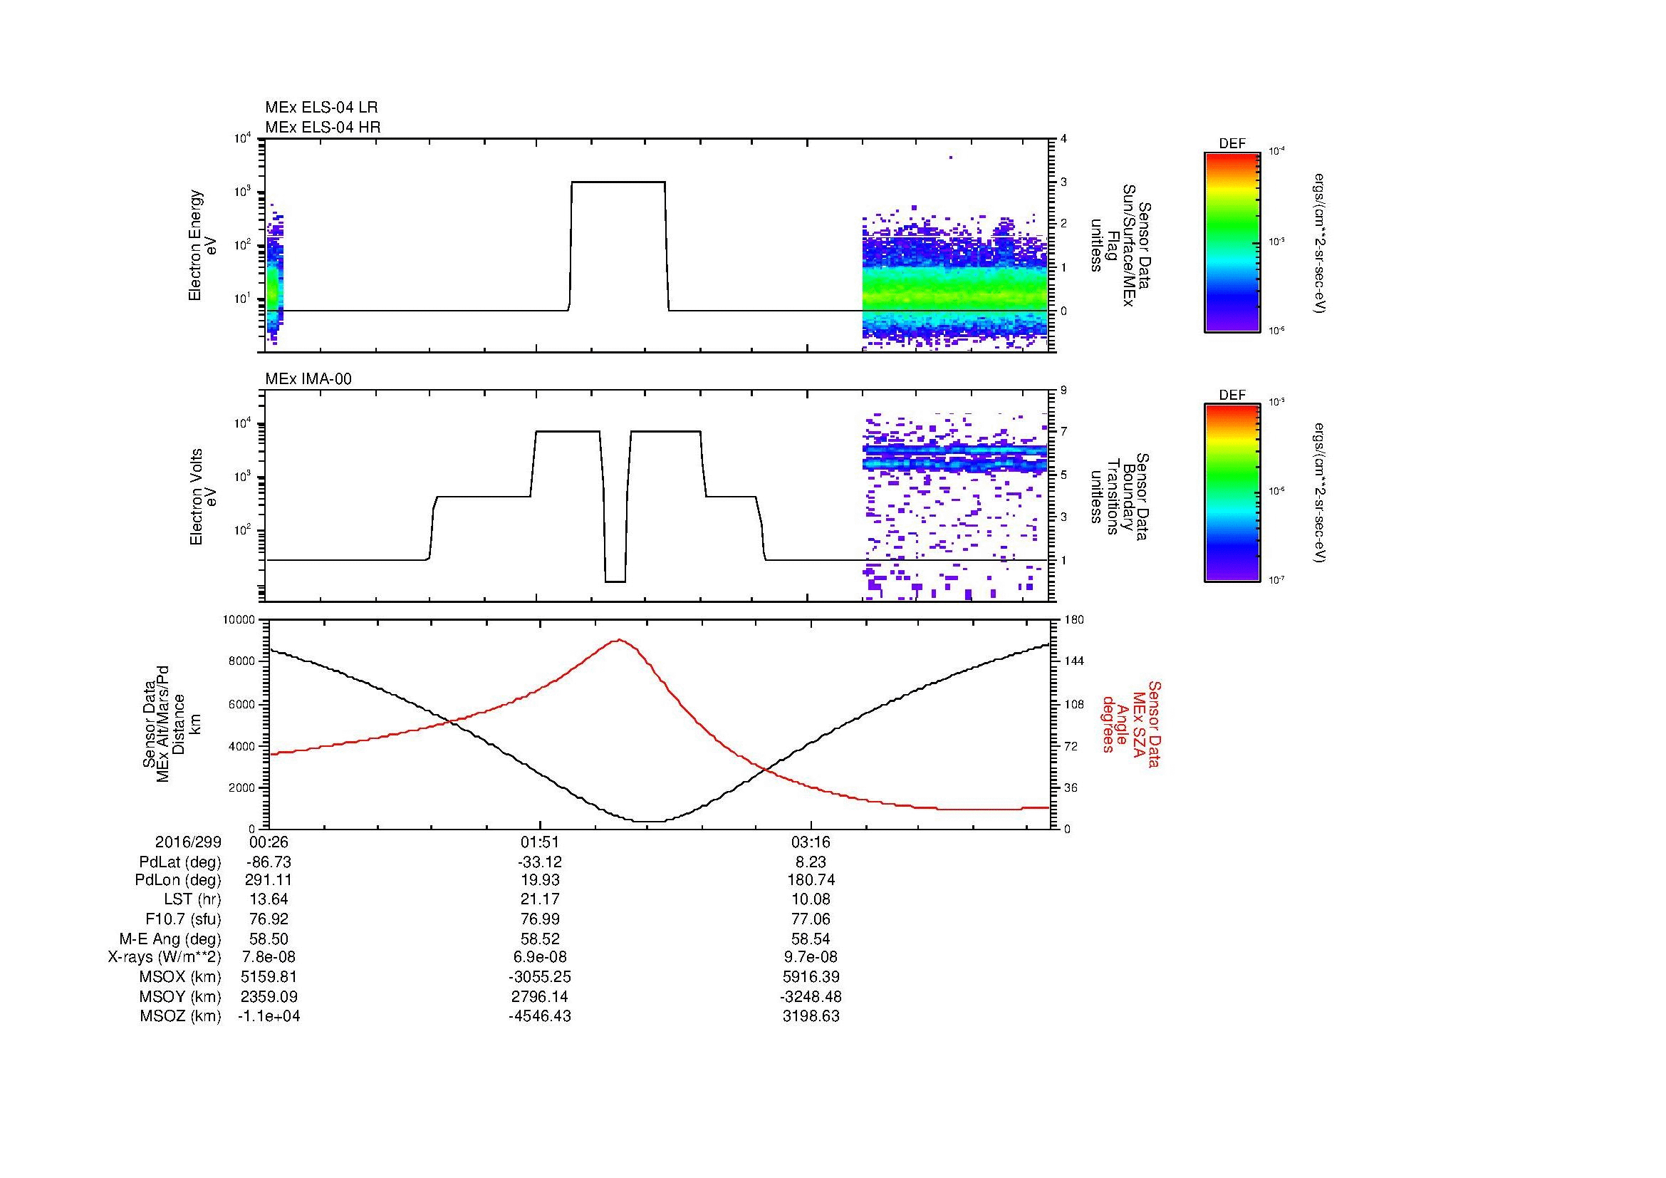
Task: Click the 'MSOY (km)' row label
Action: click(x=182, y=996)
